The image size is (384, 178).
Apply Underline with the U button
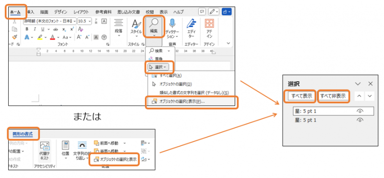coord(43,29)
